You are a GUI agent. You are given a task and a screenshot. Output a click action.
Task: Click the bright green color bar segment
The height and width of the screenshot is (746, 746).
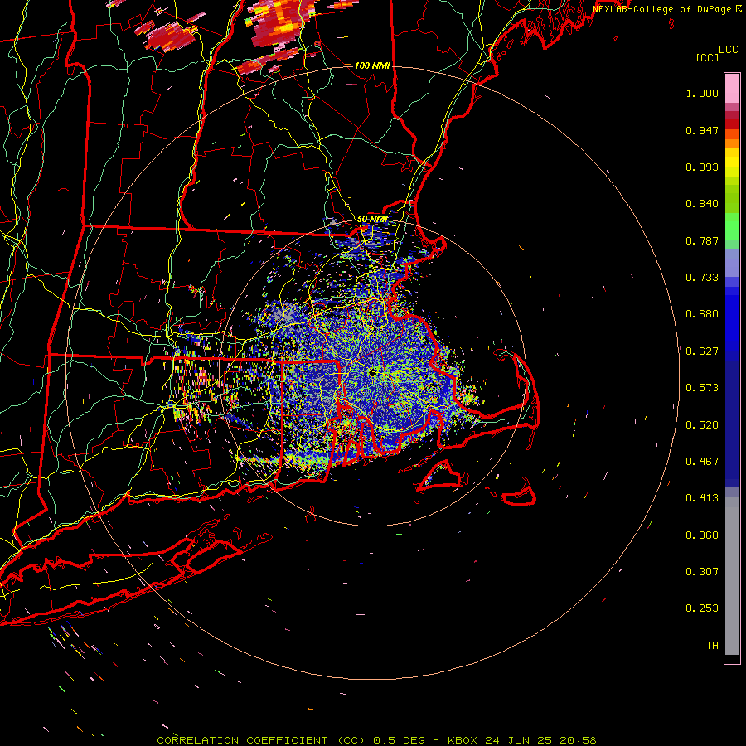coord(732,226)
